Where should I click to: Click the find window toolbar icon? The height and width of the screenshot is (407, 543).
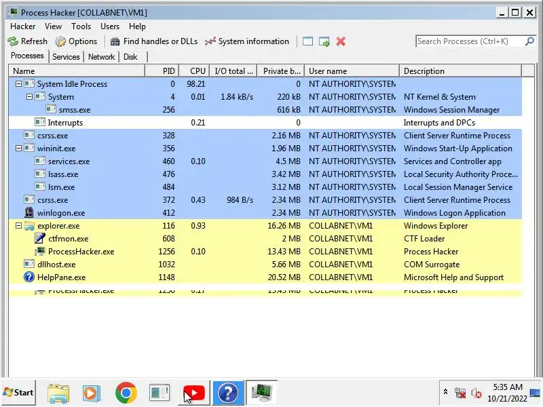pyautogui.click(x=307, y=41)
